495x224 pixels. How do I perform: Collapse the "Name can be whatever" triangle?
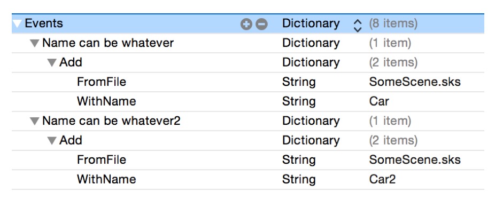point(35,43)
